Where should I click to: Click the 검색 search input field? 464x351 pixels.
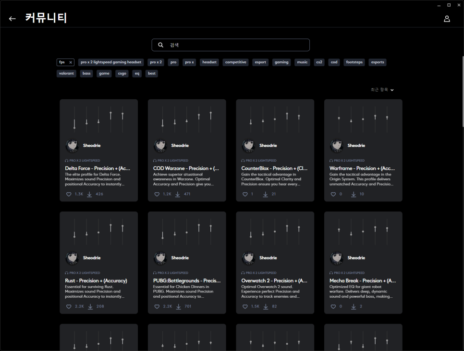pyautogui.click(x=235, y=45)
